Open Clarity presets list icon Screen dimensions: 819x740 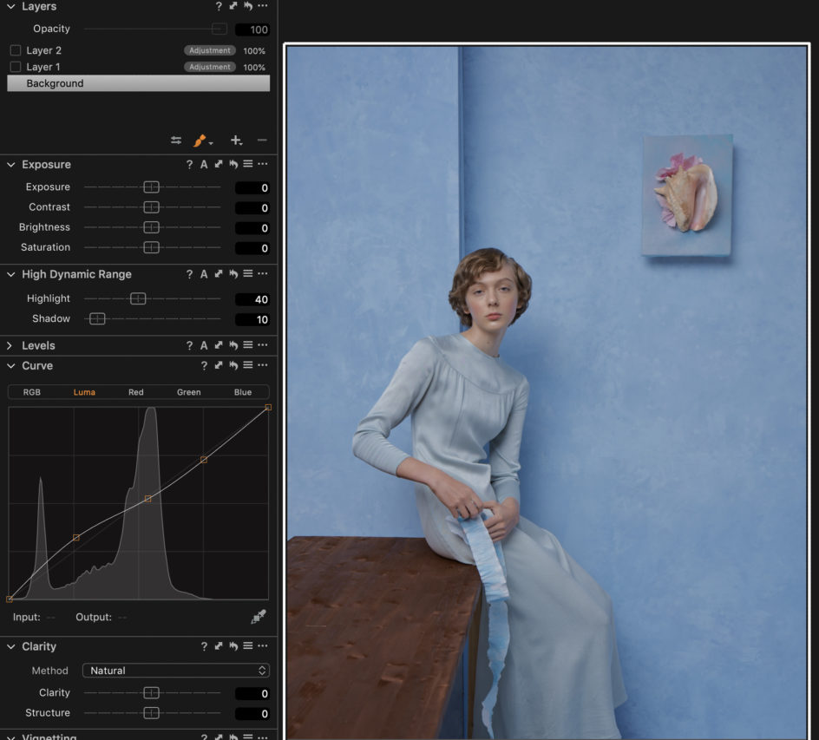(248, 646)
